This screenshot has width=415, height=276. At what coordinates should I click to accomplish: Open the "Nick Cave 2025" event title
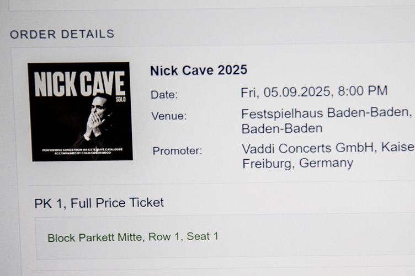click(199, 71)
